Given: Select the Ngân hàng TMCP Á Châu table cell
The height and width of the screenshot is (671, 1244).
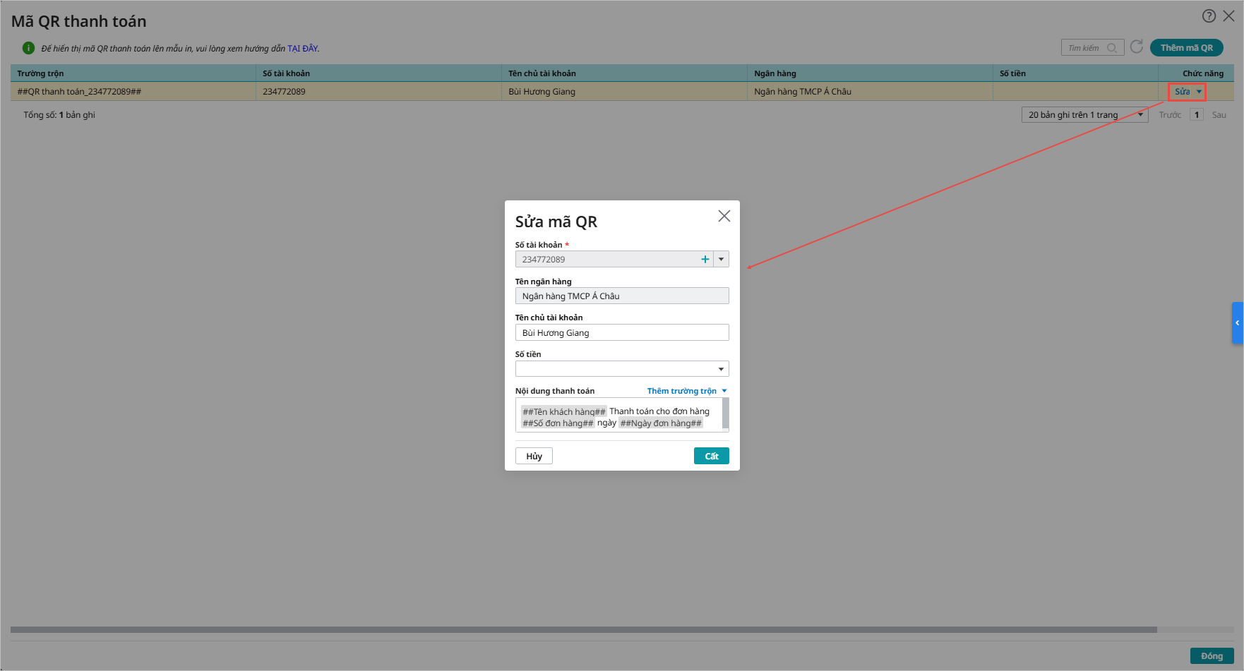Looking at the screenshot, I should (870, 92).
